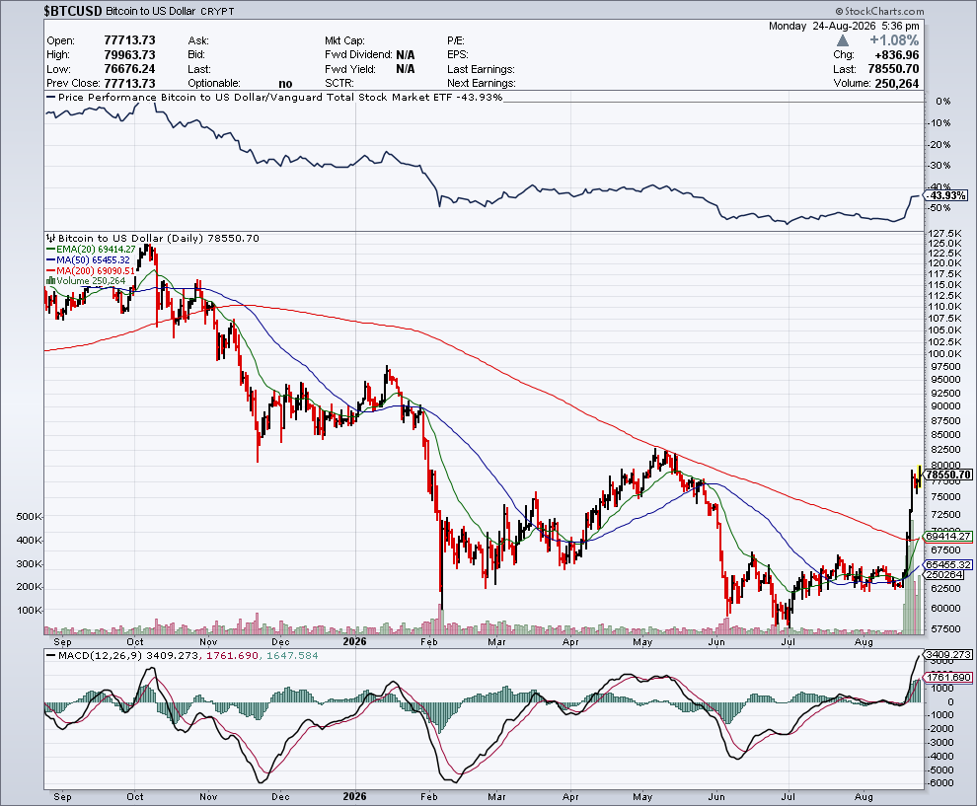Click the Open value 77713.73
The image size is (977, 806).
(129, 40)
